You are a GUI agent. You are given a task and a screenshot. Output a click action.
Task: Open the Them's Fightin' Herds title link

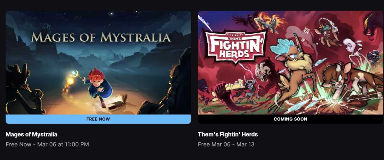[228, 134]
